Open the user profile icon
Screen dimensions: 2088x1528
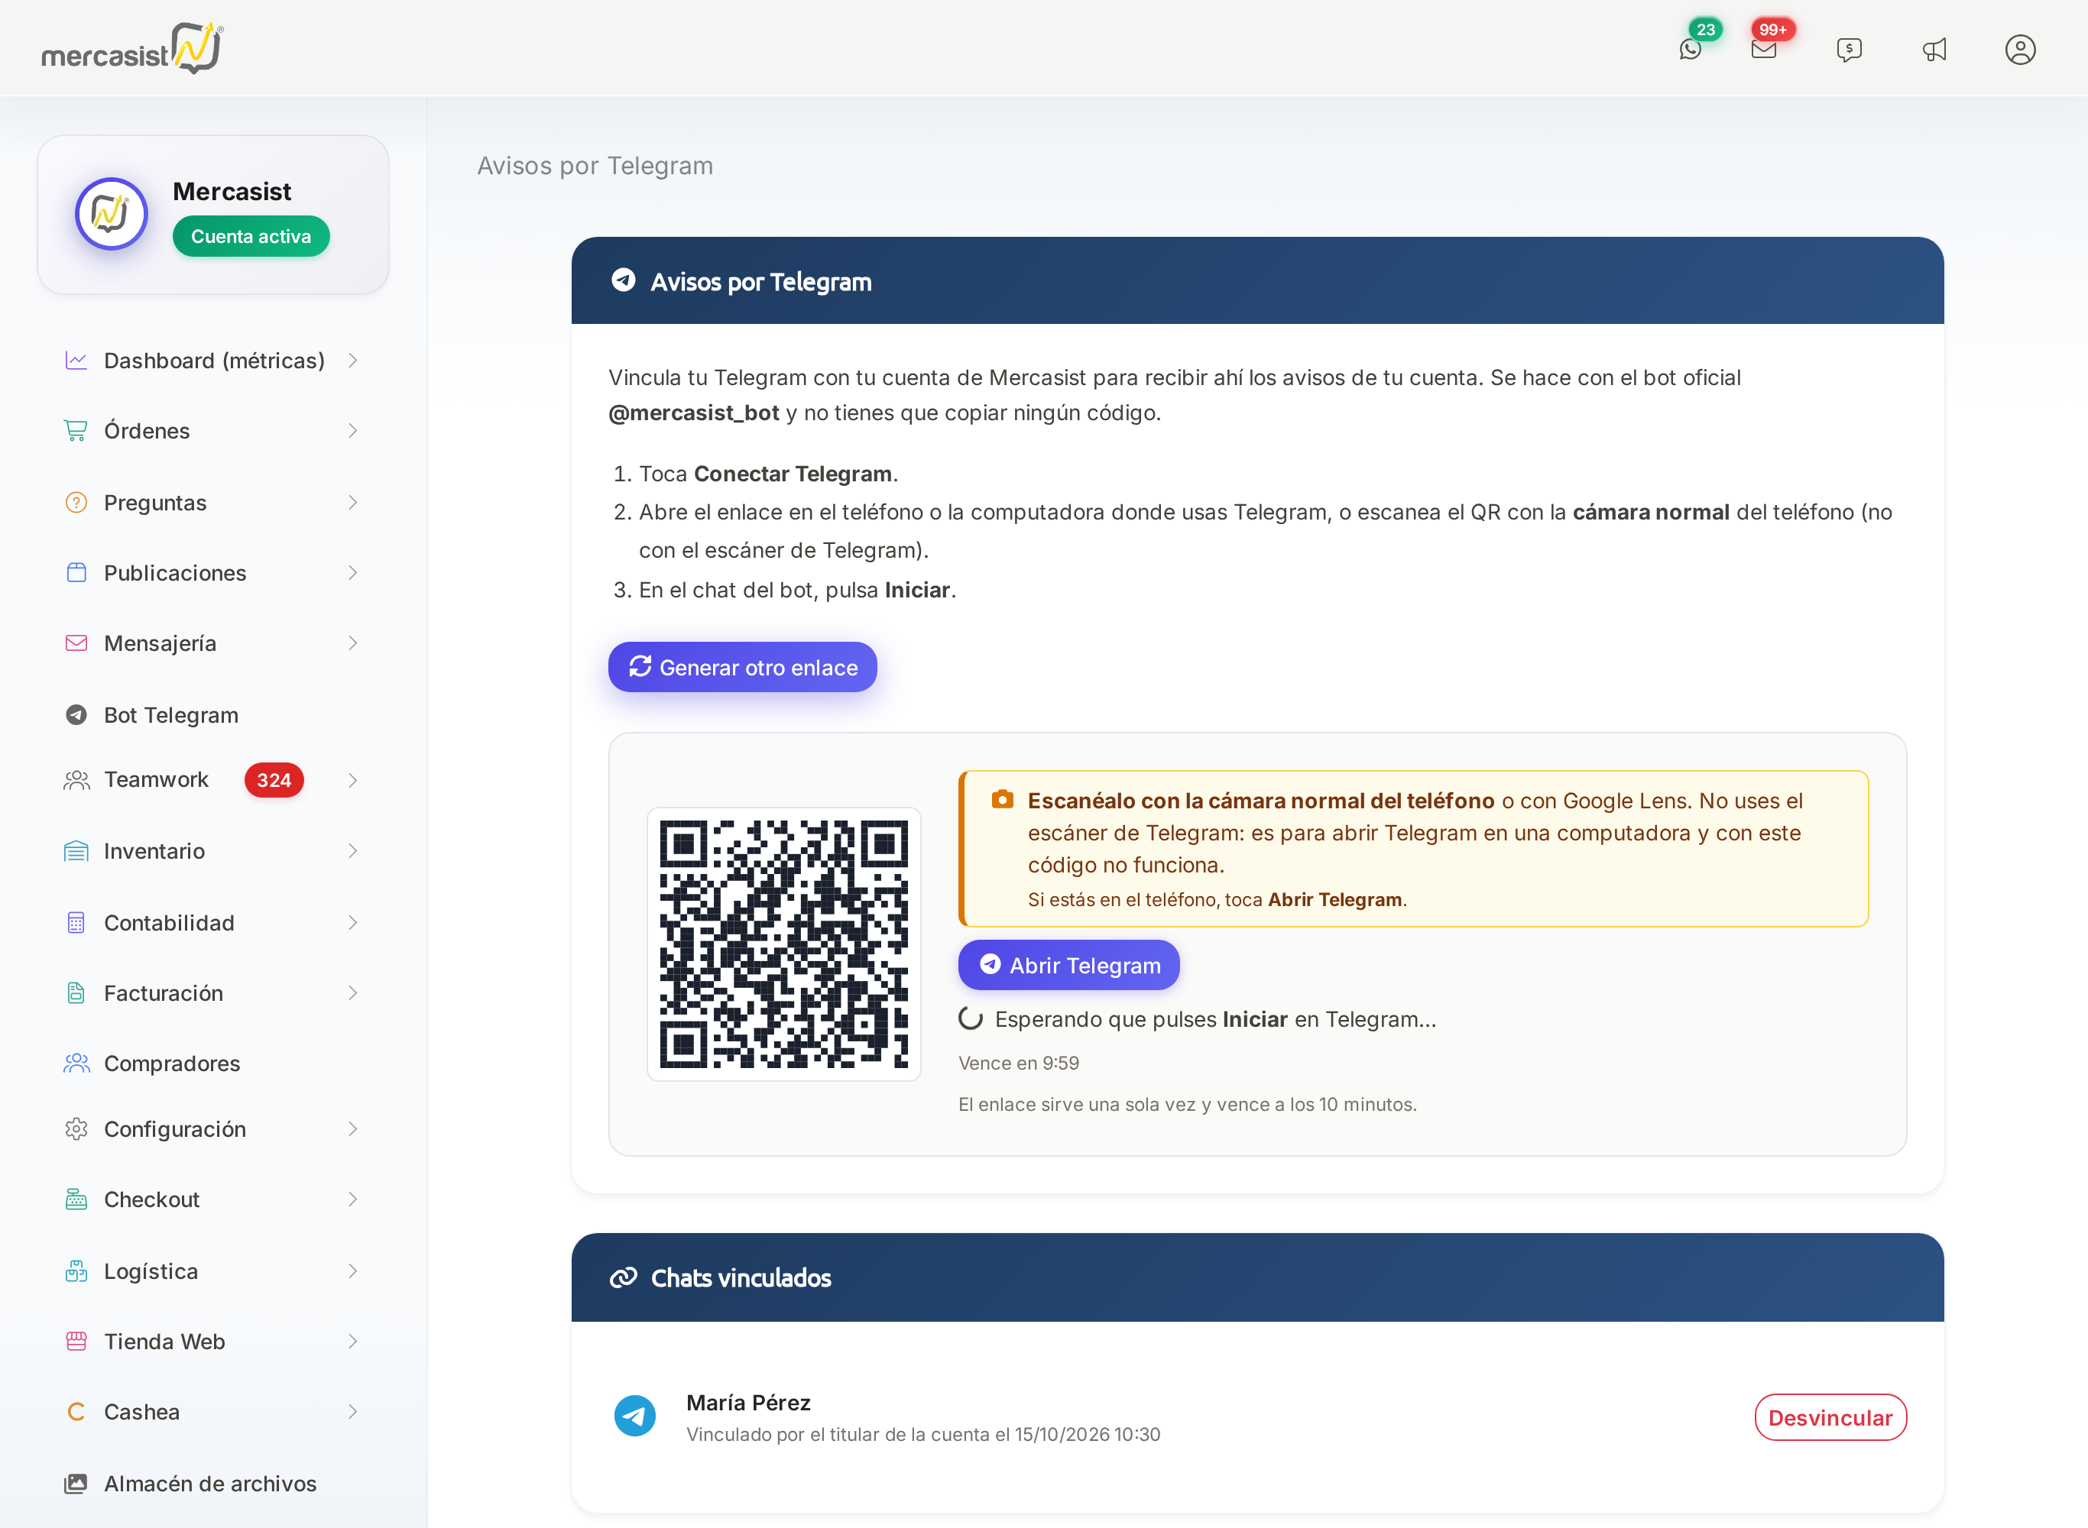tap(2019, 49)
